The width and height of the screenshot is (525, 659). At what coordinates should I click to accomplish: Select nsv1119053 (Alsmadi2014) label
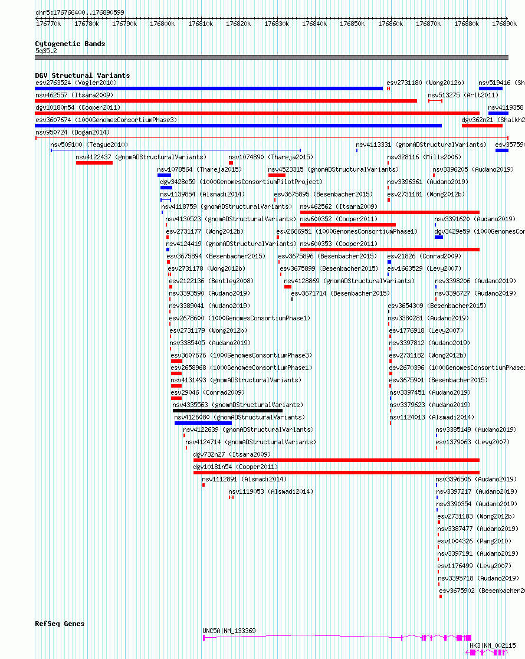[x=271, y=491]
